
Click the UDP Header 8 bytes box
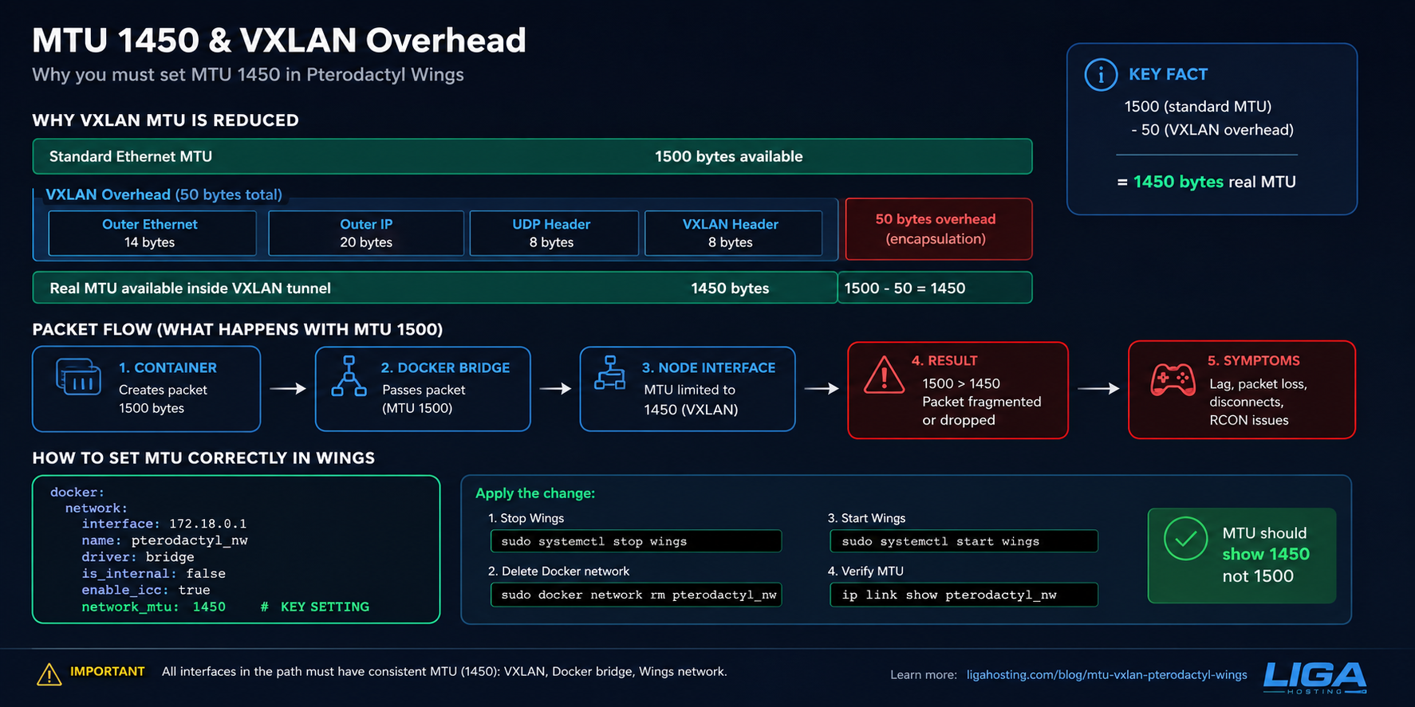(x=554, y=234)
